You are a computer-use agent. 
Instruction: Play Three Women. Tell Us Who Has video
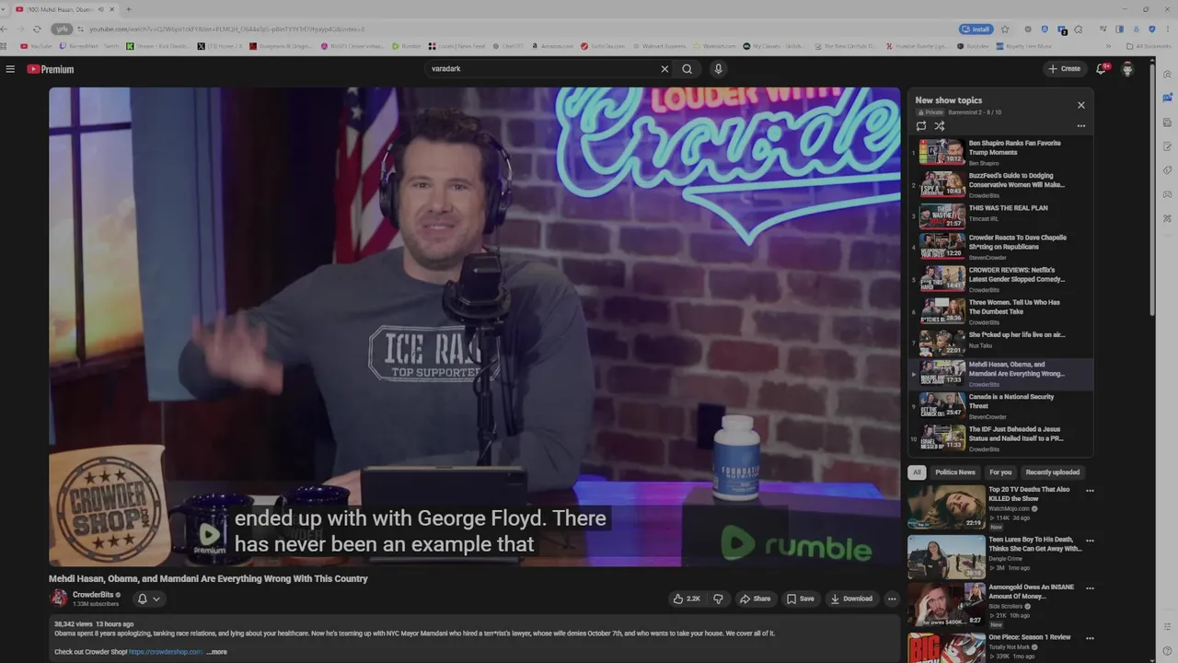click(1001, 312)
